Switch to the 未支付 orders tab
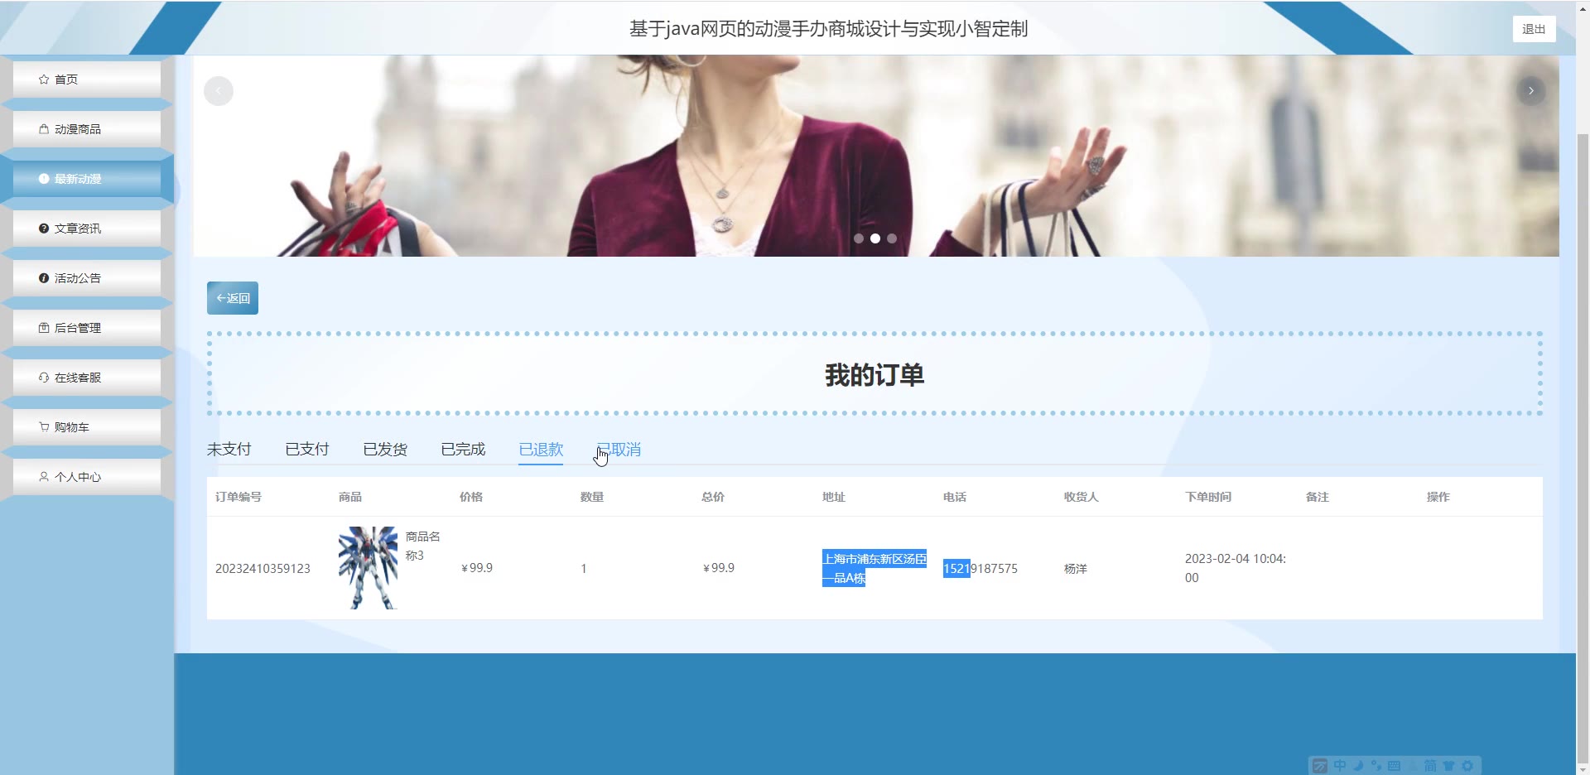 (229, 449)
